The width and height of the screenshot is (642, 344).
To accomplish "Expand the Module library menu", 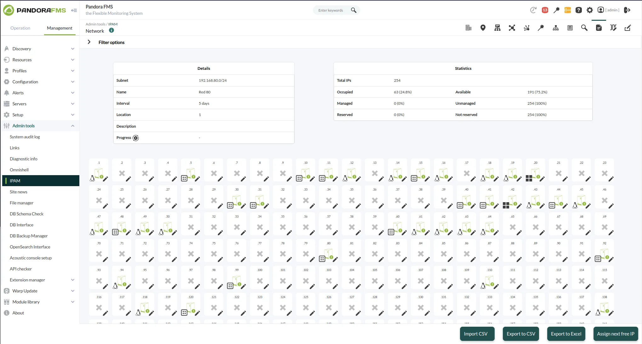I will [x=40, y=302].
